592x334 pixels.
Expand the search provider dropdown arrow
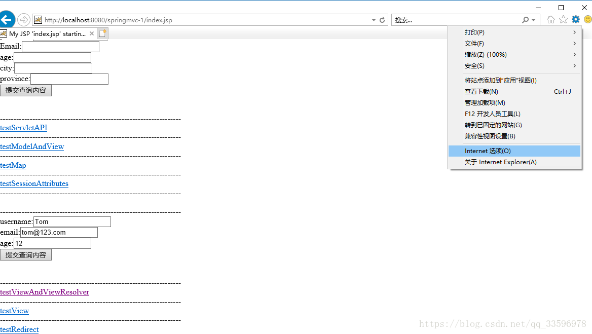point(534,20)
